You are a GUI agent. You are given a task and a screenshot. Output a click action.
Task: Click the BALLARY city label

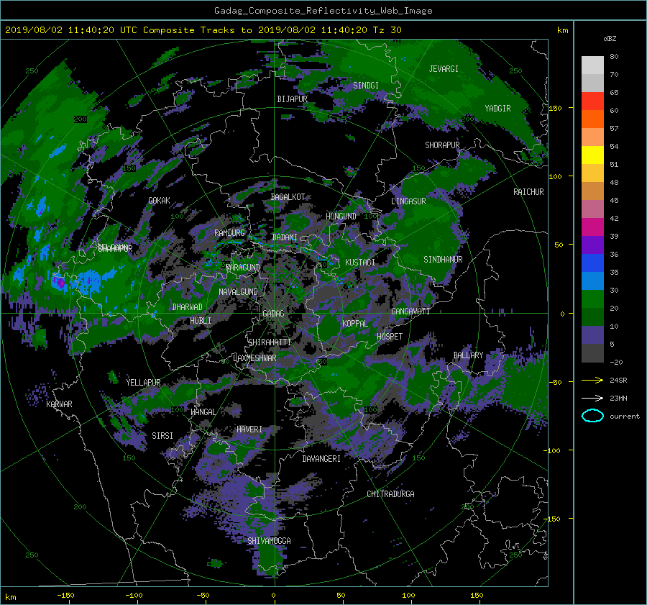468,355
